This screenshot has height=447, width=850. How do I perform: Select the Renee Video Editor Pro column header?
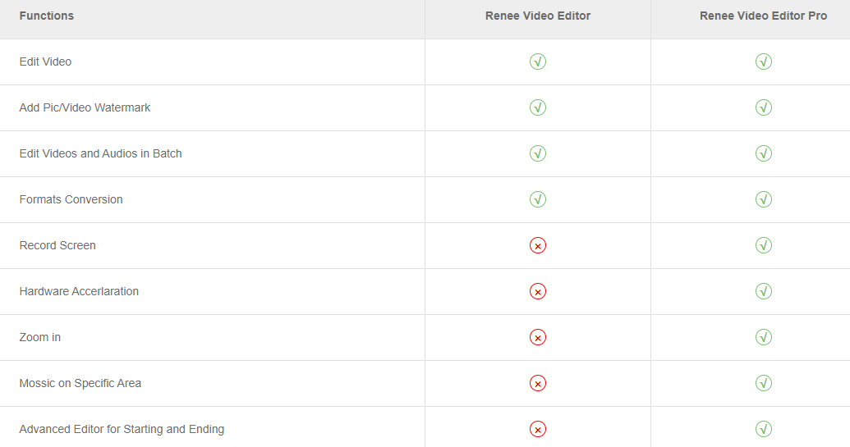click(x=763, y=16)
